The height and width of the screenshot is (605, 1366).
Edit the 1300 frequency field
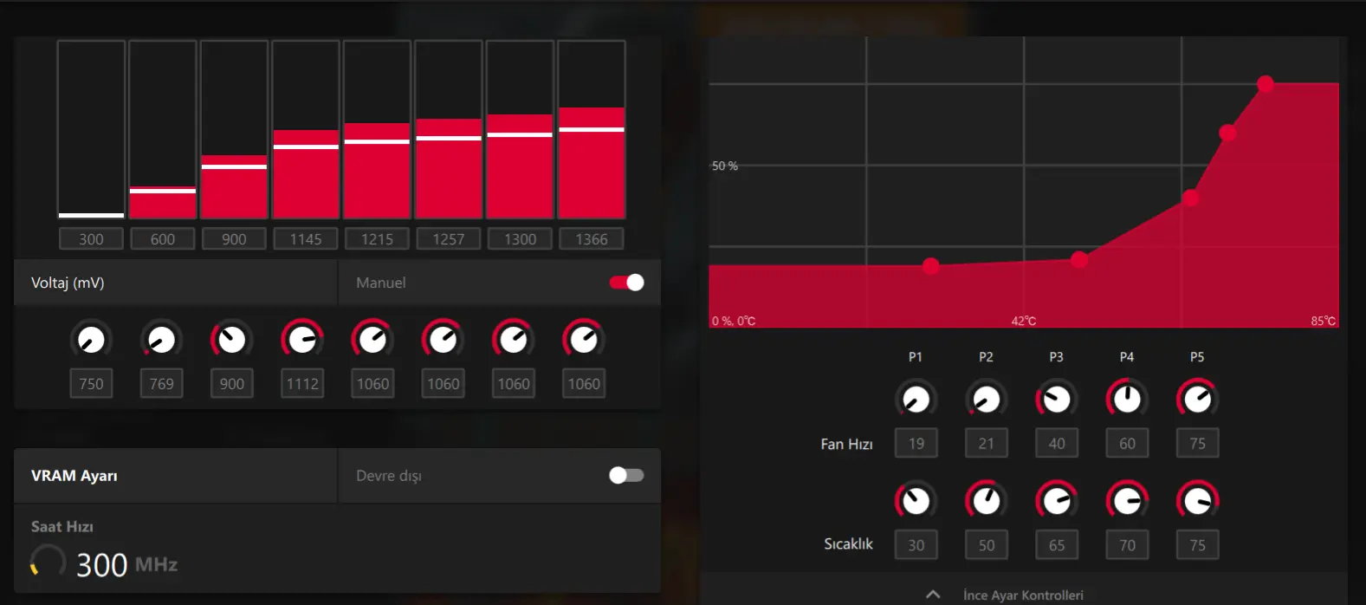coord(520,238)
